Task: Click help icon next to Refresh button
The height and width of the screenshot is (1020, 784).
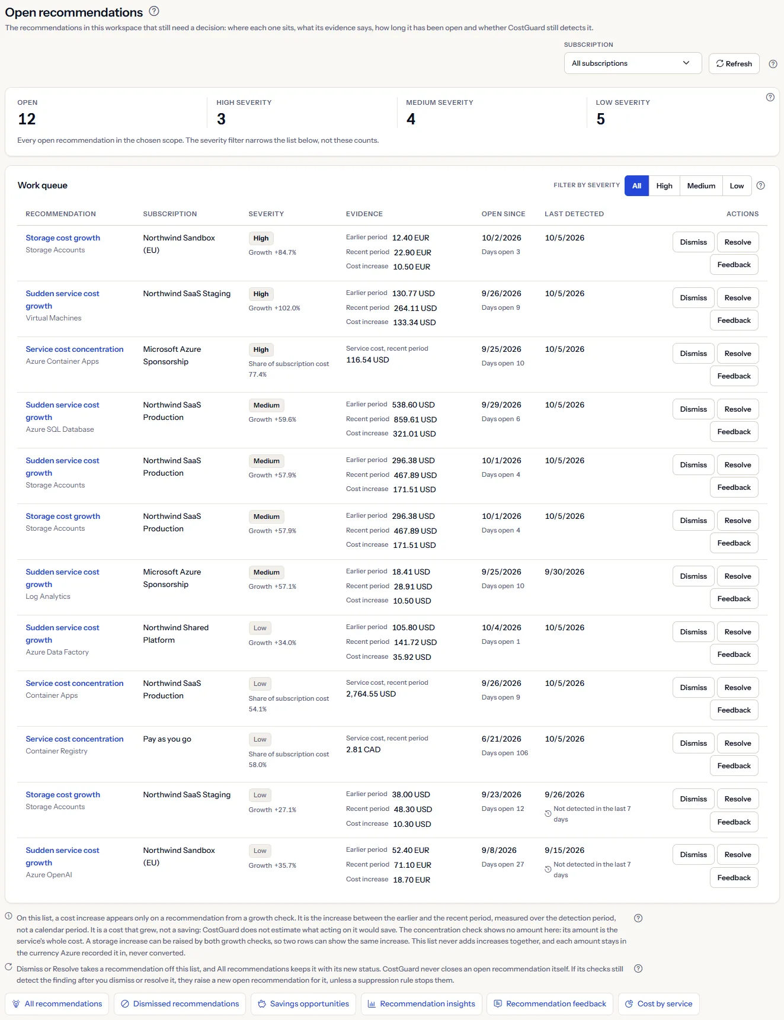Action: 773,64
